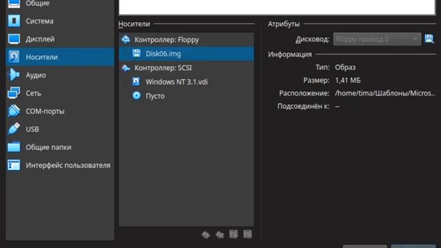This screenshot has width=441, height=248.
Task: Click the Тип: label
Action: [322, 68]
